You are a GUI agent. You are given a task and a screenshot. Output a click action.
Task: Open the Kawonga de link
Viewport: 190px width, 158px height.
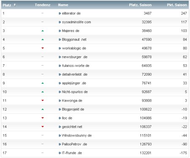[72, 100]
